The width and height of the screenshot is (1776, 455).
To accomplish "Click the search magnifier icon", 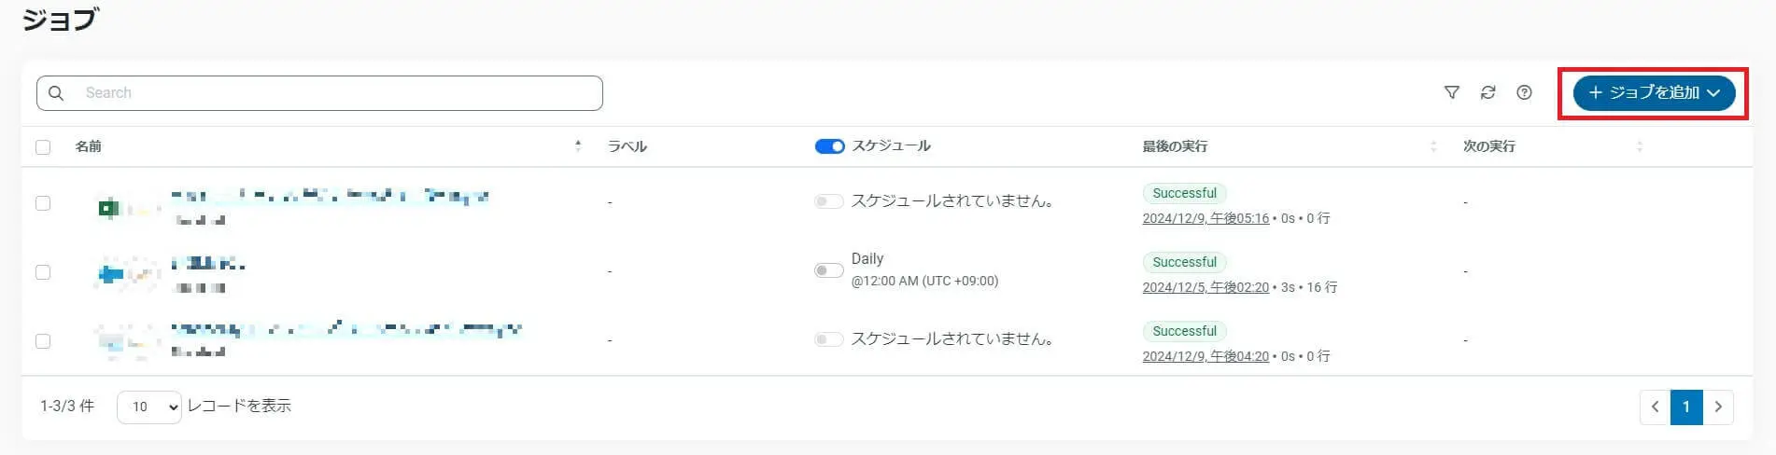I will pos(56,93).
